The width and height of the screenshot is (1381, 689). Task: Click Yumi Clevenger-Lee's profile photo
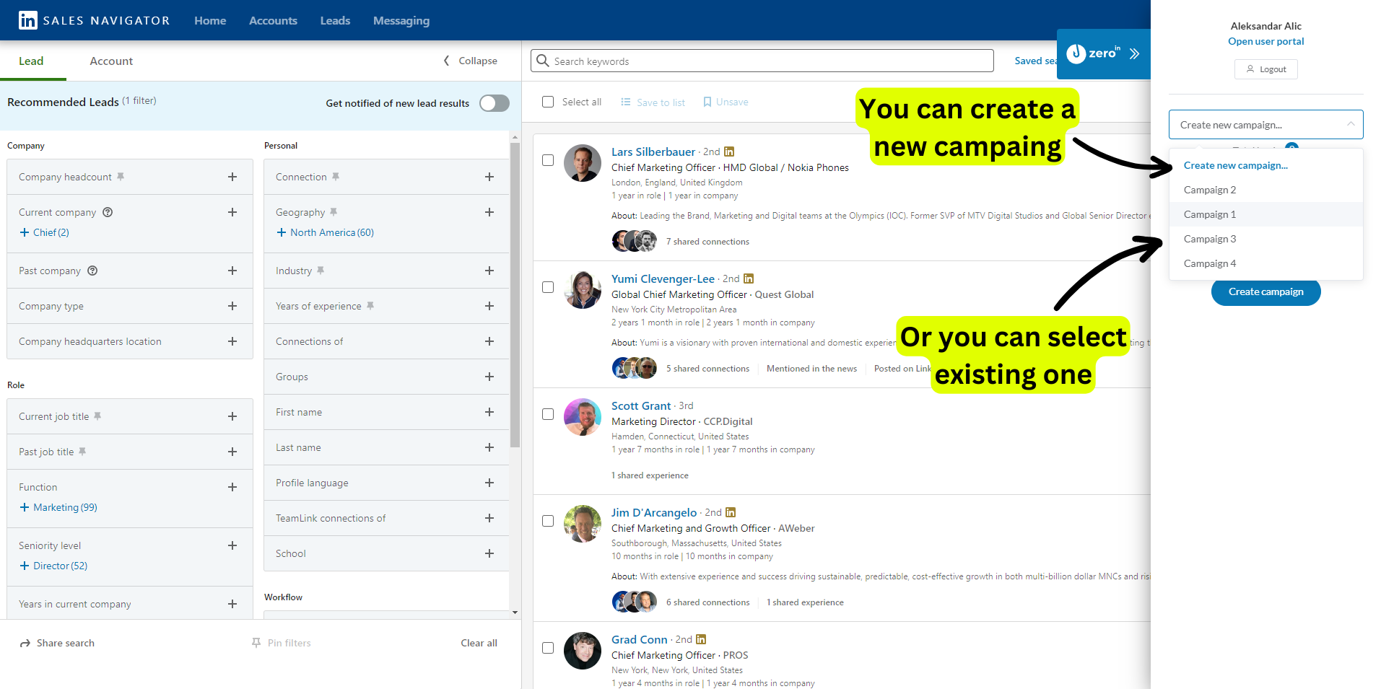click(x=582, y=290)
